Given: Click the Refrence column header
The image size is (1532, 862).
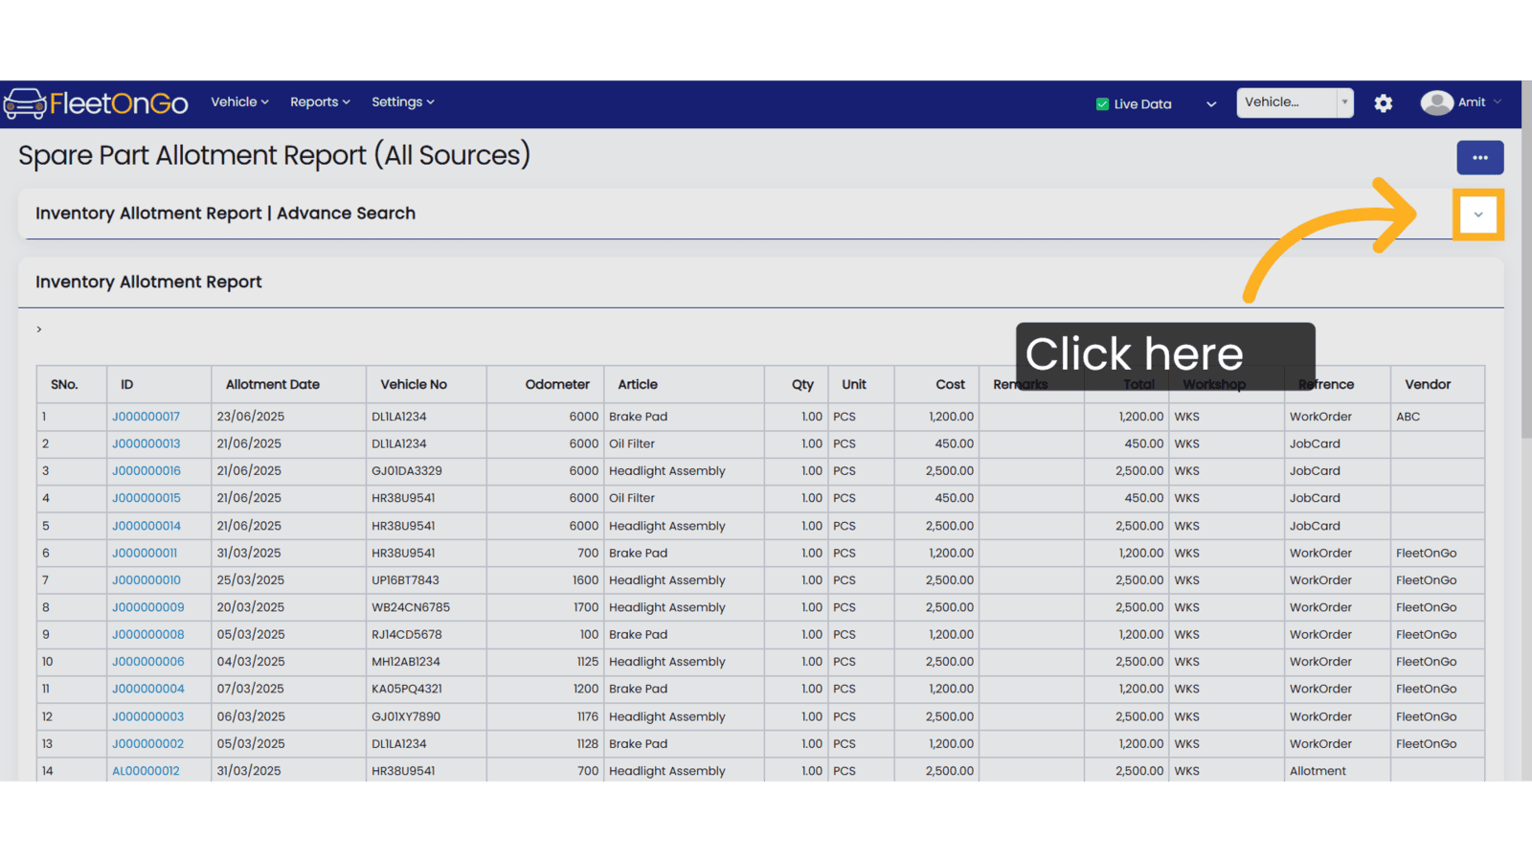Looking at the screenshot, I should click(x=1337, y=384).
